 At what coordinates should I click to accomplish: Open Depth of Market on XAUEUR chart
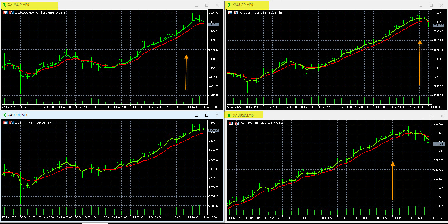coord(11,123)
